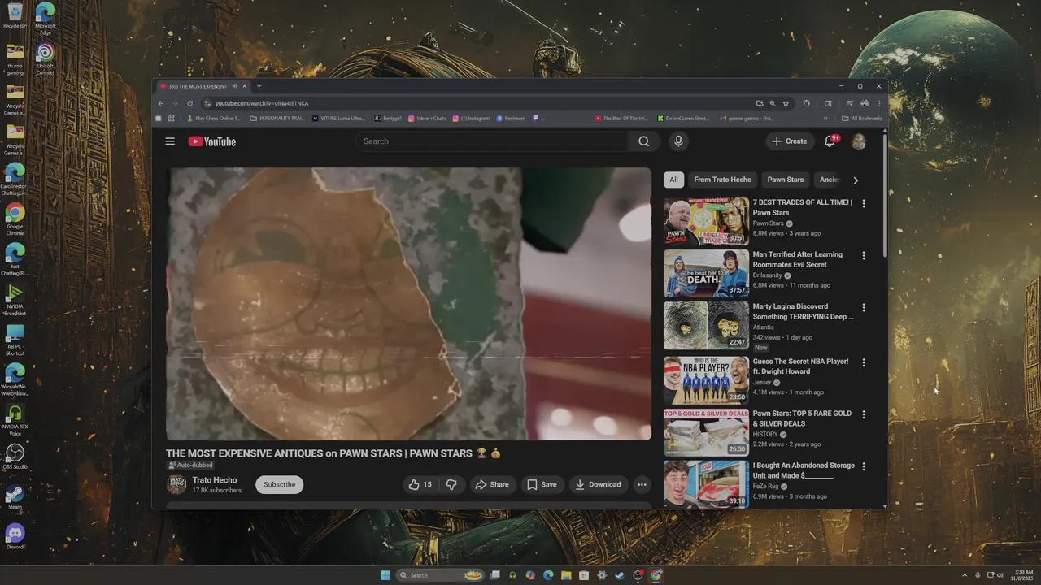Open All Bookmarks folder
This screenshot has height=585, width=1041.
click(x=862, y=119)
